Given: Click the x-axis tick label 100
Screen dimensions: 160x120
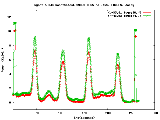Looking at the screenshot, I should pyautogui.click(x=60, y=113).
